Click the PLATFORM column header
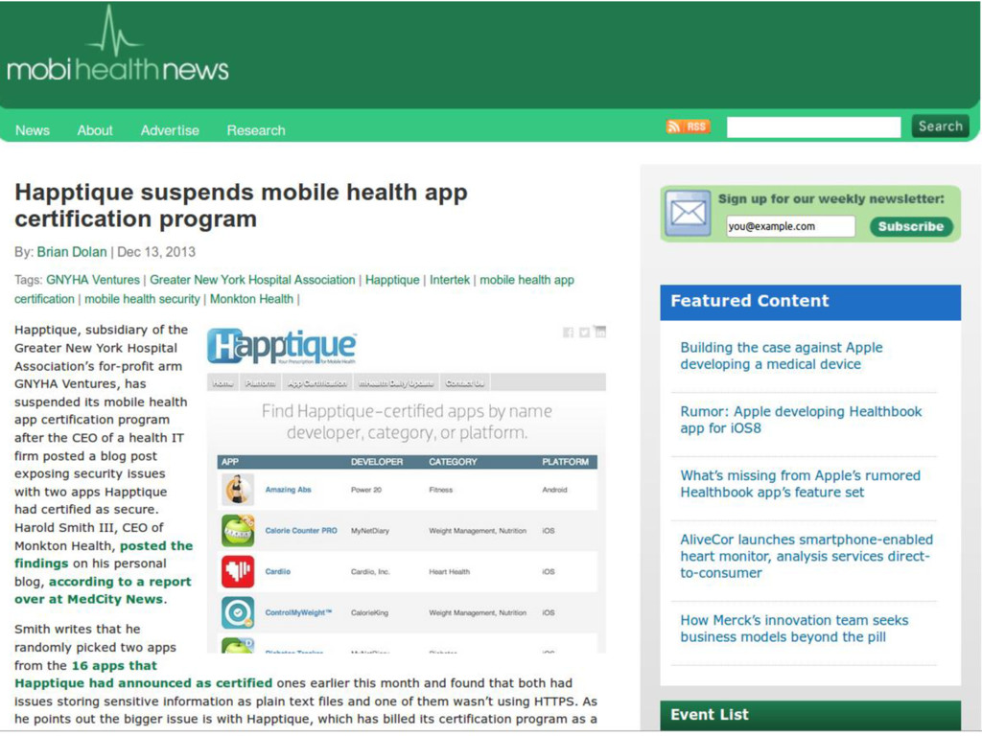This screenshot has height=736, width=982. [566, 462]
